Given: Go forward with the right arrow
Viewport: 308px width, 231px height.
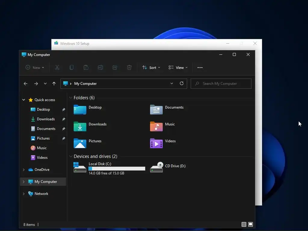Looking at the screenshot, I should pos(36,84).
